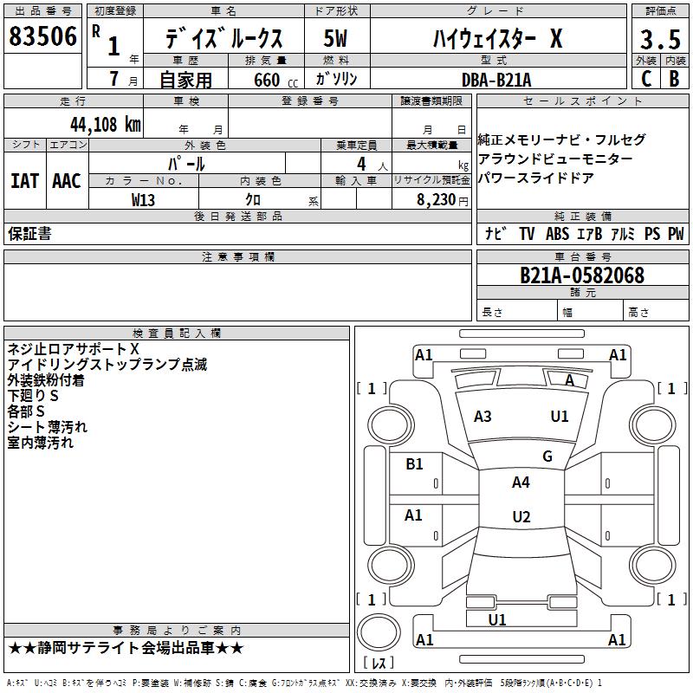This screenshot has width=693, height=693.
Task: Select the interior grade B
Action: 674,78
